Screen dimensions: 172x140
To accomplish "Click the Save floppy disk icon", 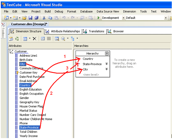I will 30,18.
